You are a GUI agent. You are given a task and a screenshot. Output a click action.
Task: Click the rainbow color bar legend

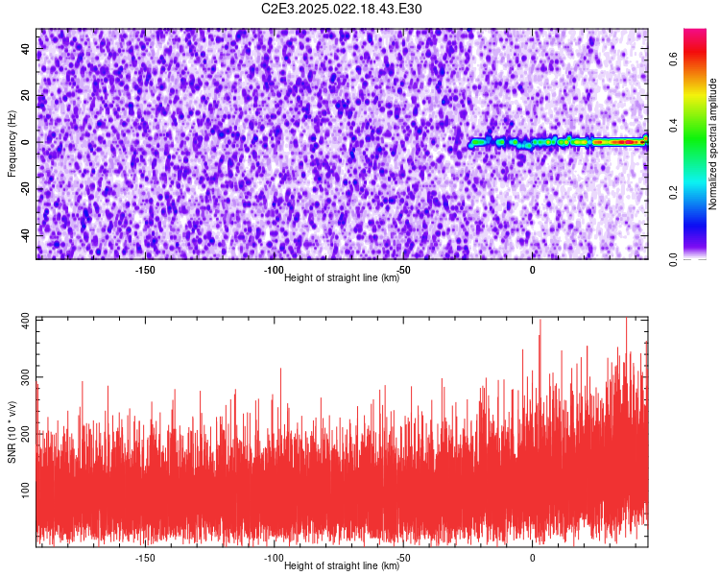click(695, 144)
